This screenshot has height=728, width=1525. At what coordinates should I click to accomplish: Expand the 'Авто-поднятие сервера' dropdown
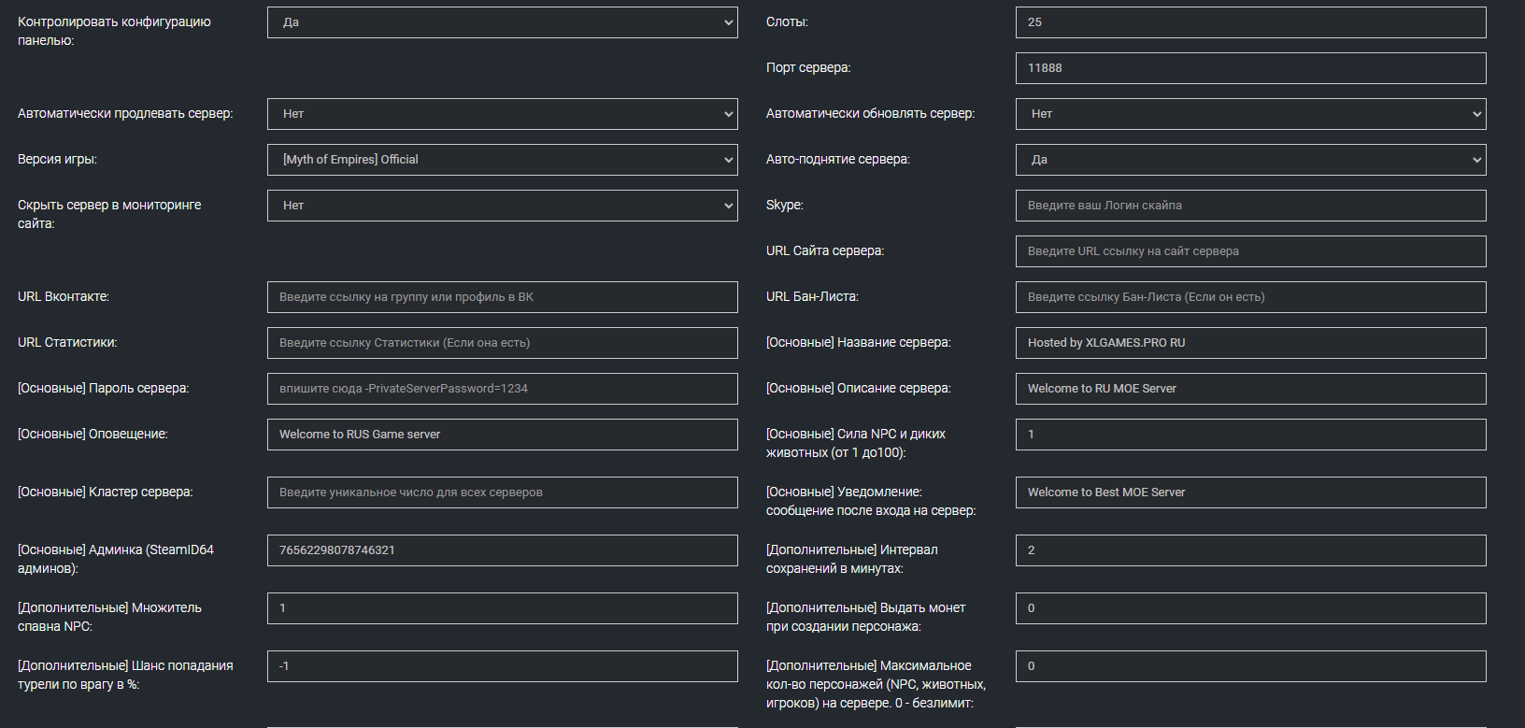point(1250,160)
